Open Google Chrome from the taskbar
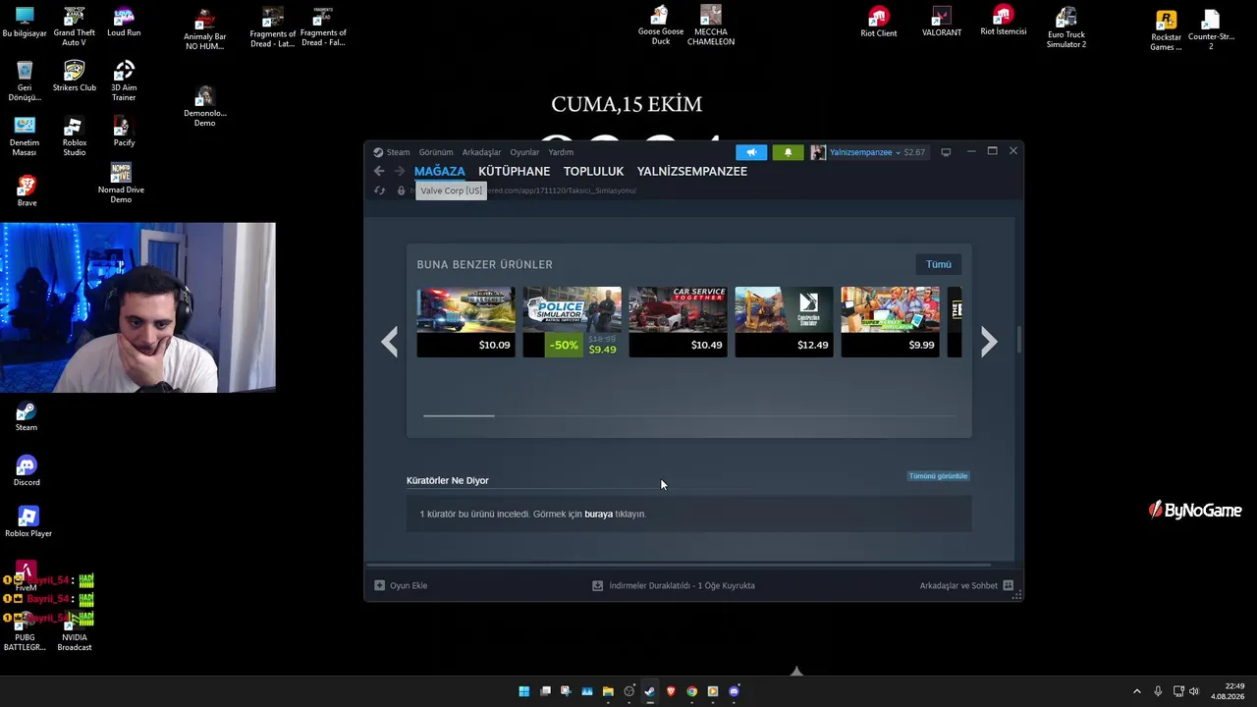Viewport: 1257px width, 707px height. pos(691,691)
